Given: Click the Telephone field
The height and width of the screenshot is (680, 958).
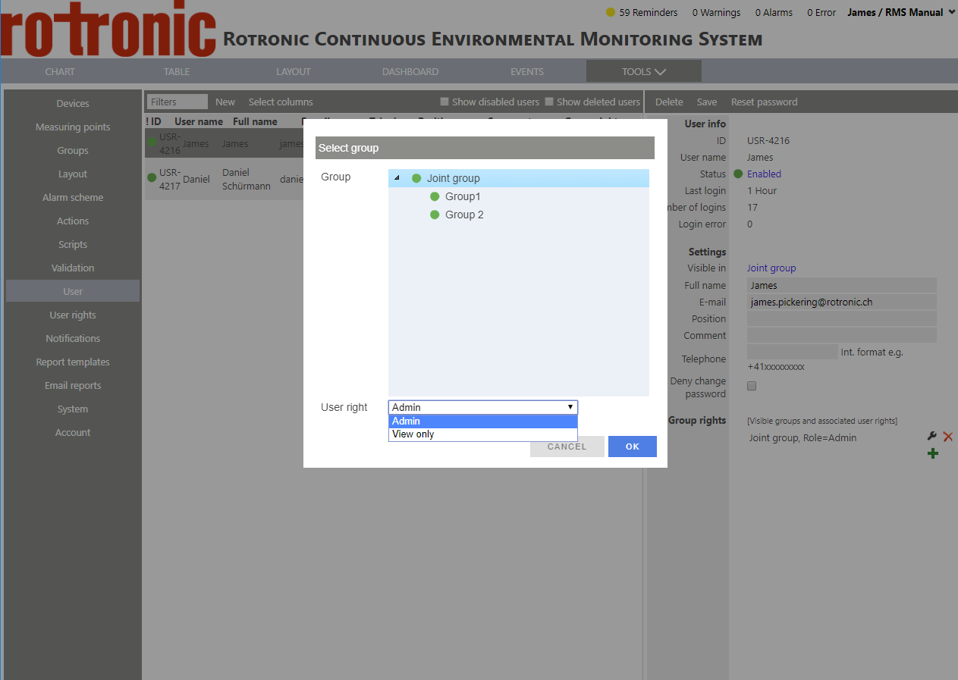Looking at the screenshot, I should coord(793,352).
